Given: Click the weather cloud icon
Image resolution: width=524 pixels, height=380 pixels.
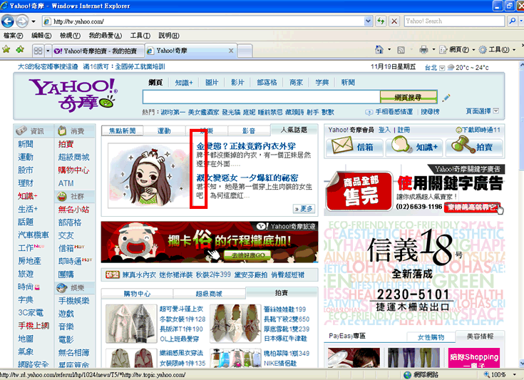Looking at the screenshot, I should 451,68.
